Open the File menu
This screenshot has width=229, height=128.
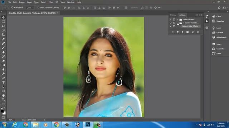tap(9, 2)
